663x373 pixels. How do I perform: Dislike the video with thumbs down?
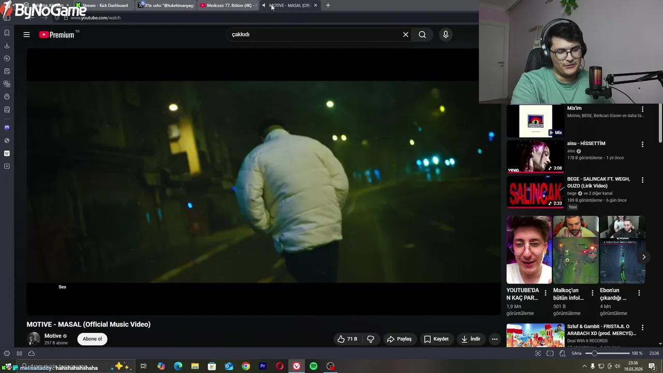click(370, 339)
